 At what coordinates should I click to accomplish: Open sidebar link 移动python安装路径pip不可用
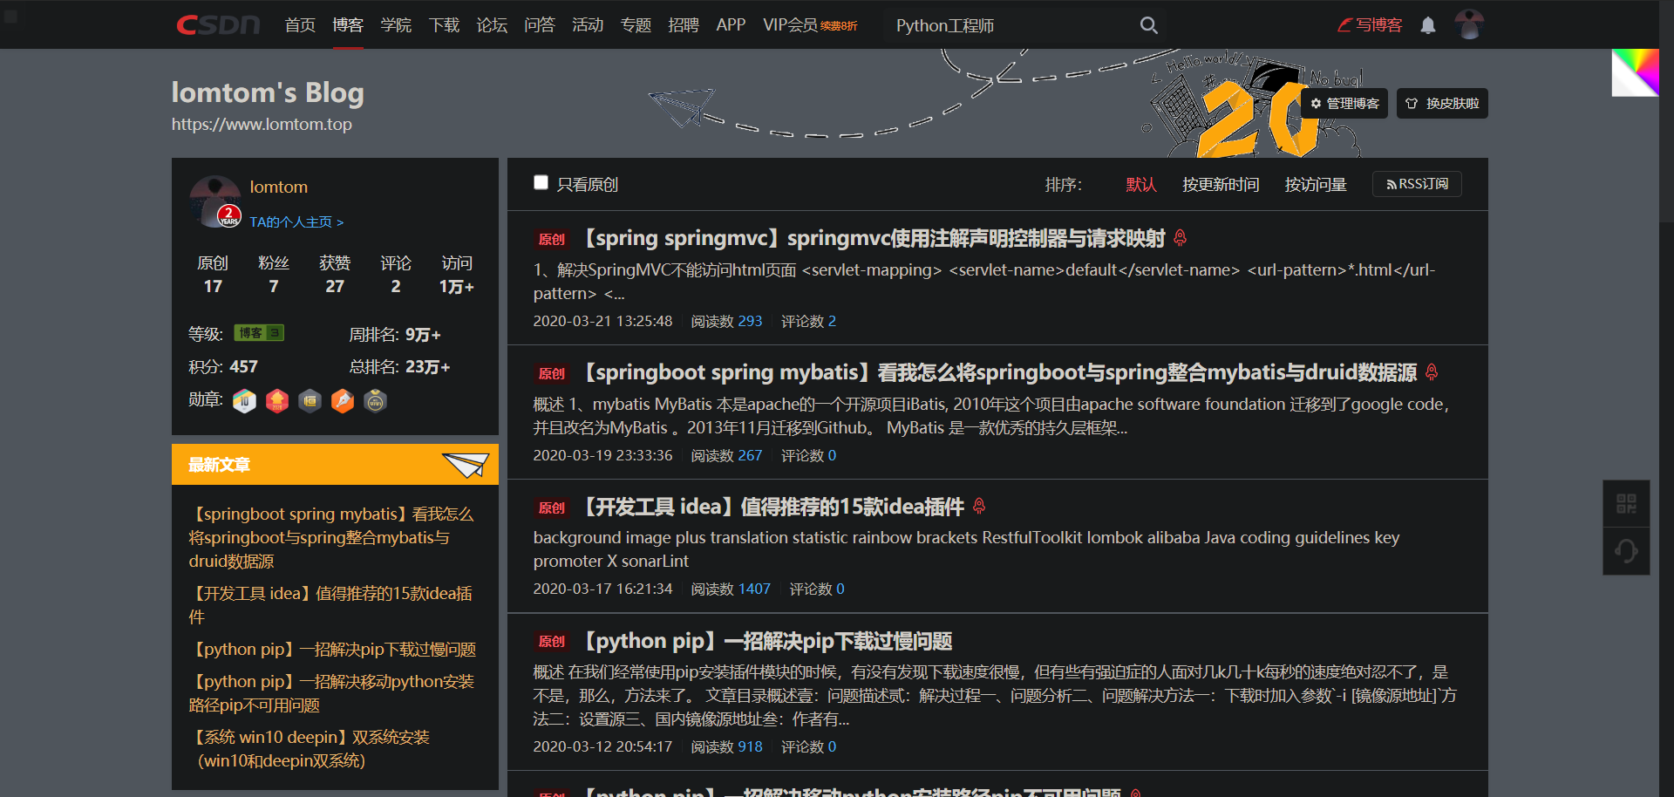tap(331, 693)
